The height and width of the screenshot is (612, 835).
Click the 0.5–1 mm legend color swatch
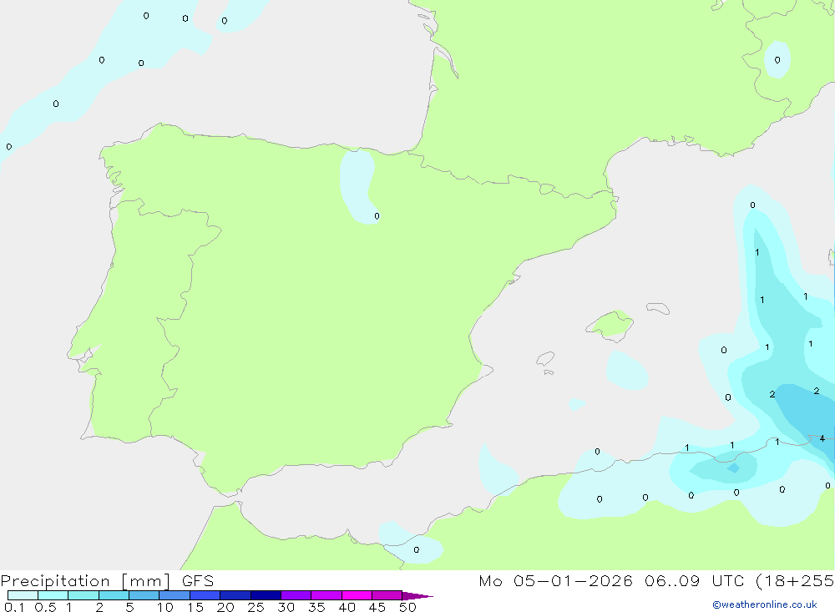click(x=53, y=595)
